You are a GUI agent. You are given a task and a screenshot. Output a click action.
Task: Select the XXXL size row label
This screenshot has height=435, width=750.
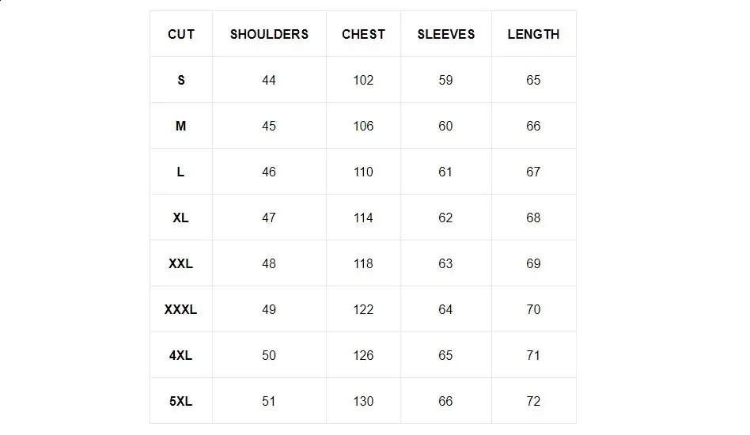(x=181, y=309)
